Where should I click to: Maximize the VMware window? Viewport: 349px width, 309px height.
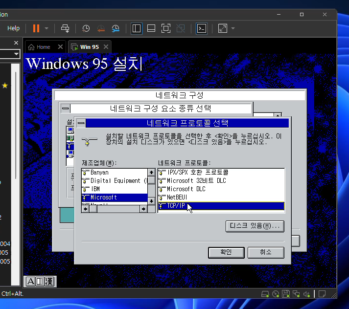pyautogui.click(x=302, y=15)
